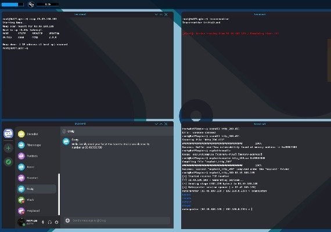Maximize the Discord window with the up chevron
331x232 pixels.
click(x=161, y=124)
